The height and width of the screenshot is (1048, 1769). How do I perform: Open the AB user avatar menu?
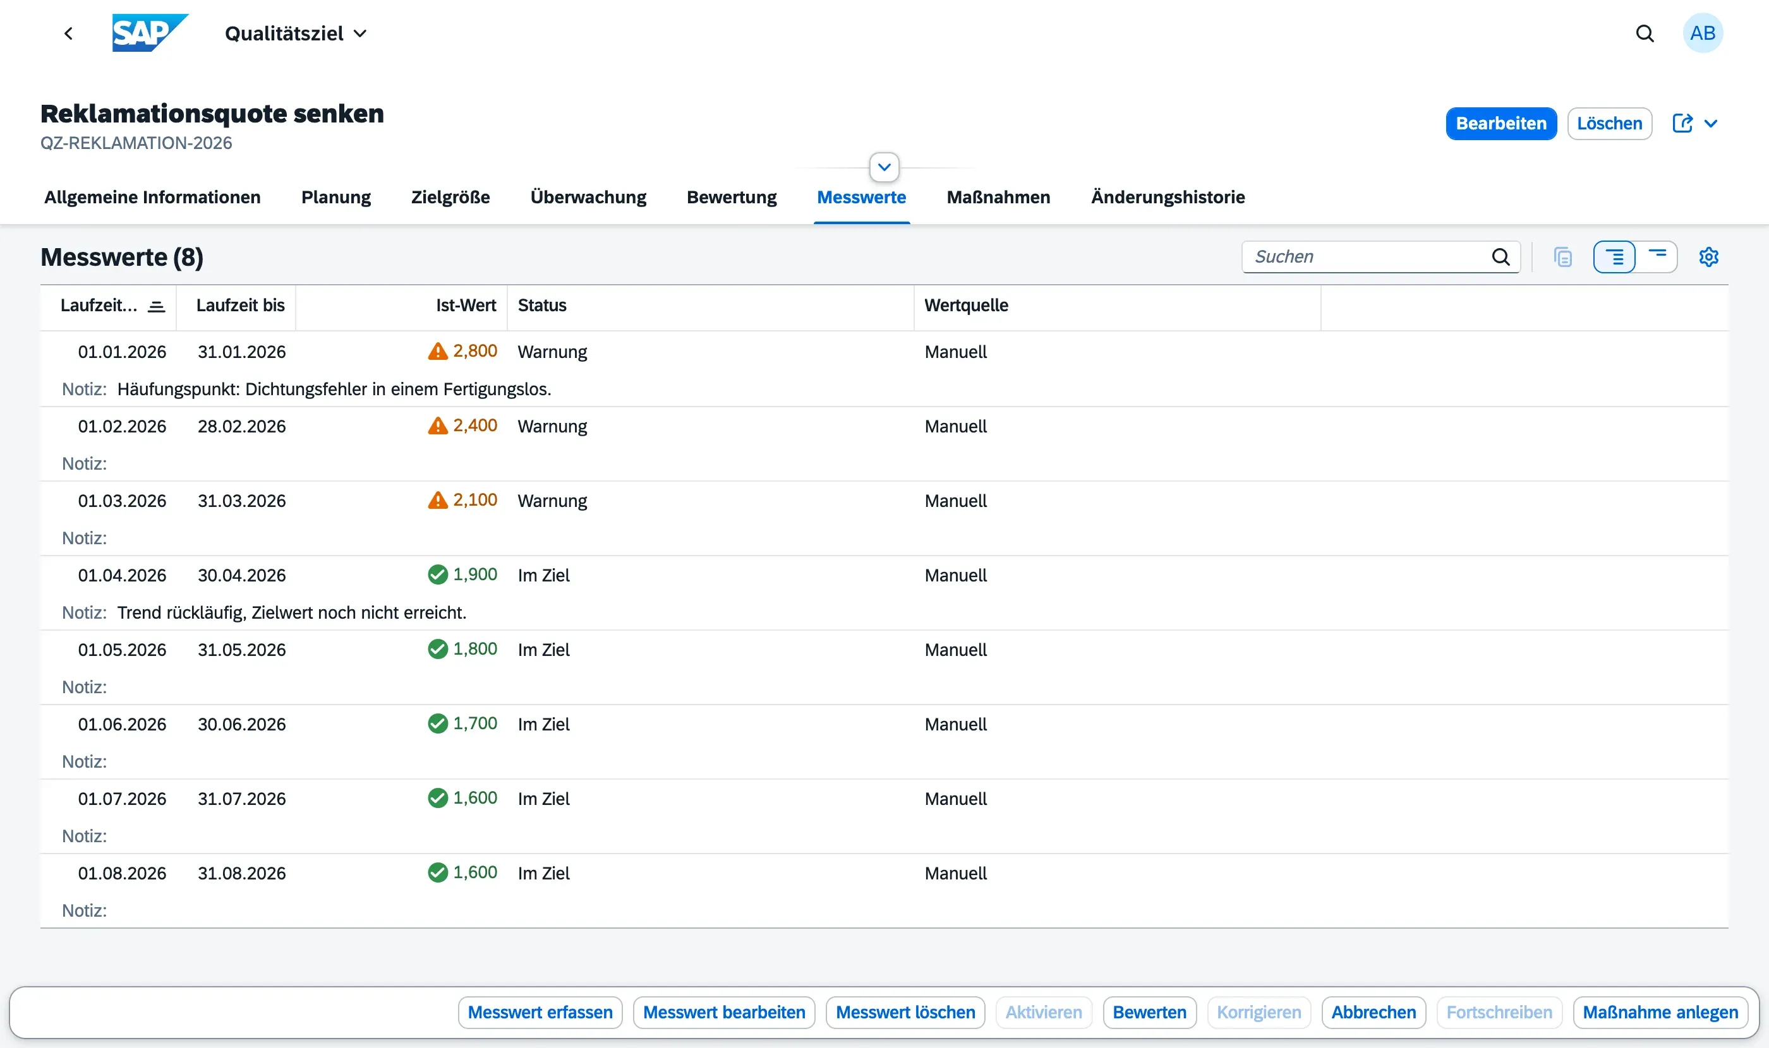pos(1702,33)
